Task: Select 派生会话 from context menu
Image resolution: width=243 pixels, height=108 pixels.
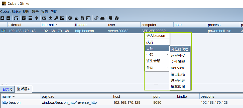Action: click(157, 61)
